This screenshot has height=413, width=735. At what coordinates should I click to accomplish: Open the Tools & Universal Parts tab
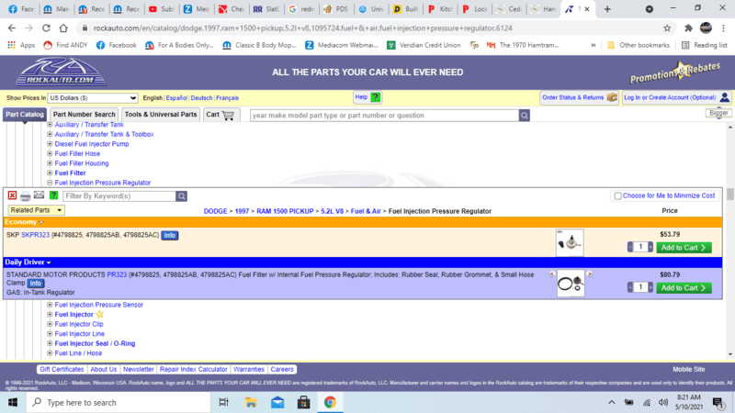[161, 115]
